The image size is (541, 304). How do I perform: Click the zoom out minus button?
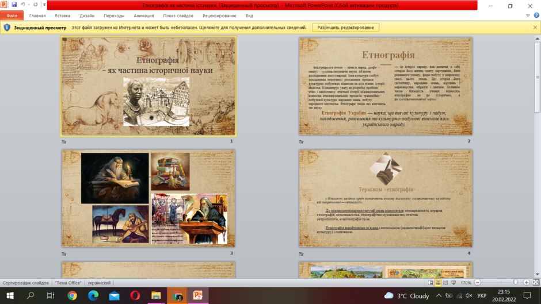click(478, 283)
